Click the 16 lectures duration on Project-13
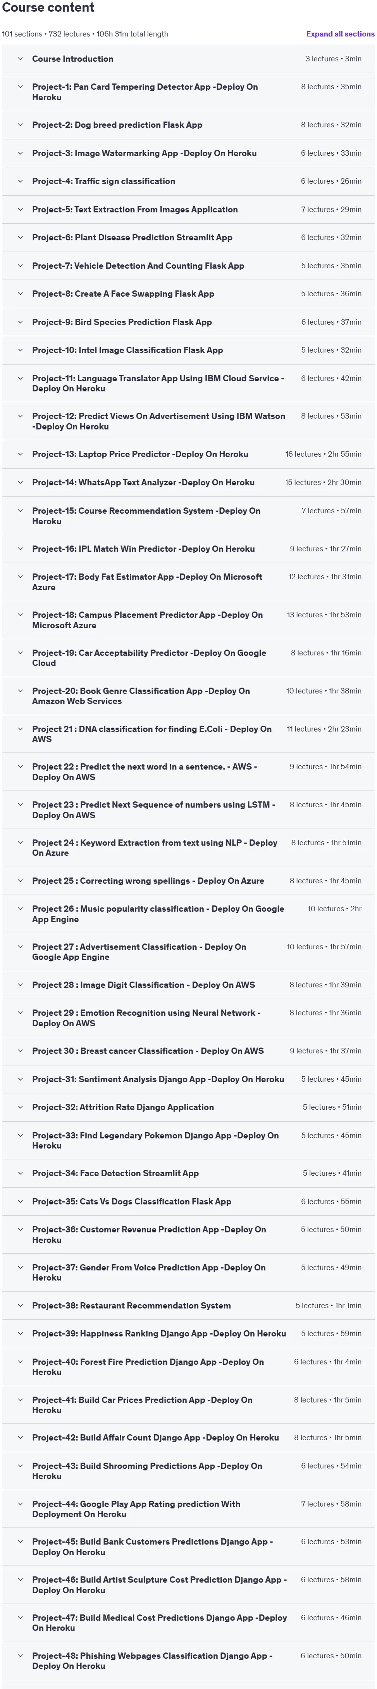The height and width of the screenshot is (1689, 377). point(323,454)
